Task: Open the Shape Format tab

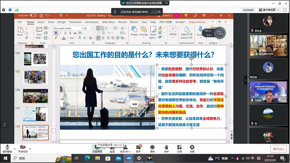Action: pyautogui.click(x=197, y=22)
